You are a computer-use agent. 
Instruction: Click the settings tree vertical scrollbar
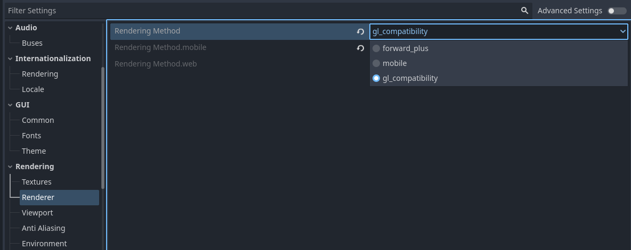click(x=103, y=128)
